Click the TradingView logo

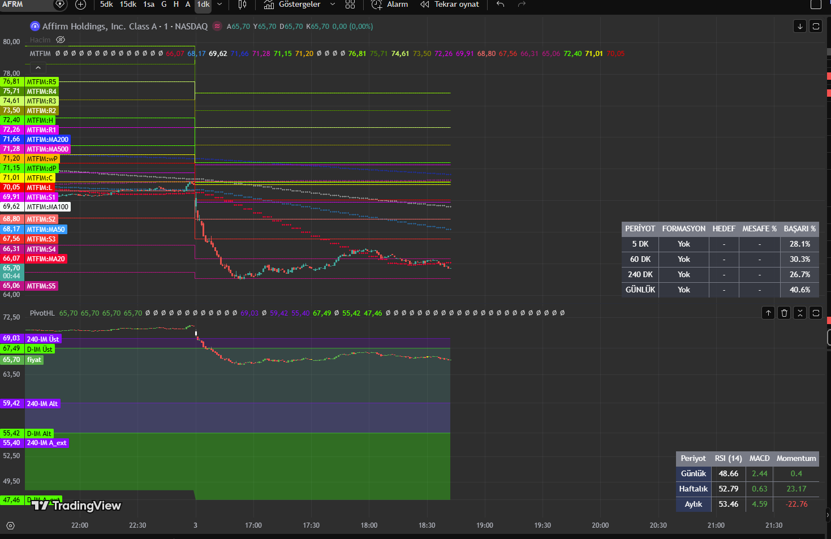pyautogui.click(x=76, y=505)
